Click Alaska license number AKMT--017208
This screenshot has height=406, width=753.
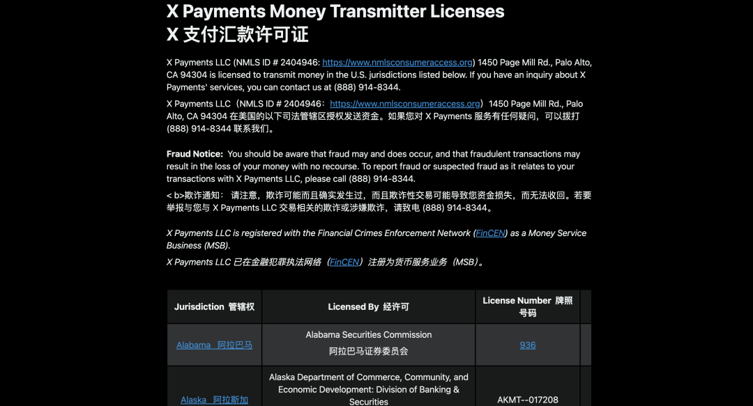click(527, 400)
